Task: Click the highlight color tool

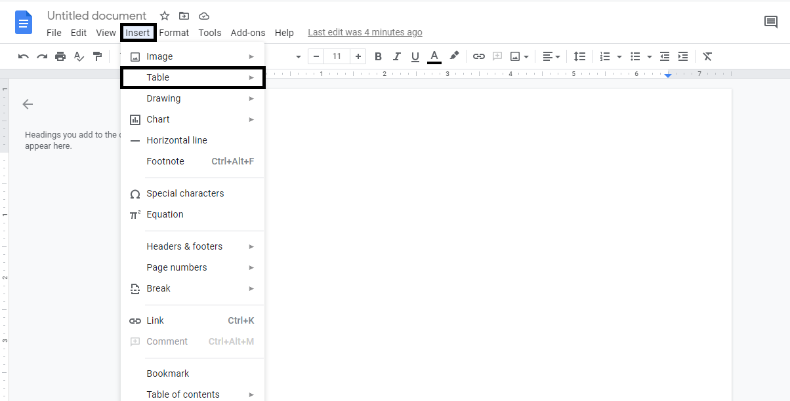Action: (454, 56)
